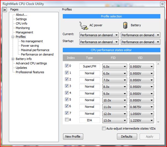Open the 1.0500V VID dropdown
Viewport: 167px width, 147px height.
click(x=142, y=114)
